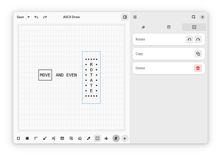Pick the Freehand brush tool
Viewport: 221px width, 158px height.
click(45, 138)
